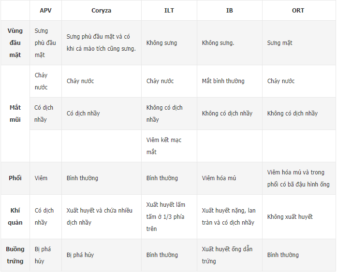337x272 pixels.
Task: Click the cell mentioning 'bã đậu hình ống'
Action: [x=298, y=178]
